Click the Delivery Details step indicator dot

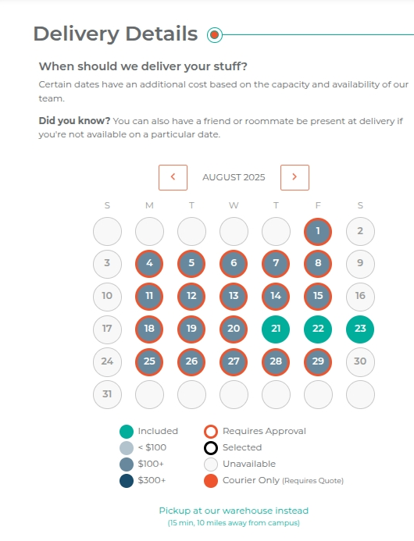(x=215, y=35)
